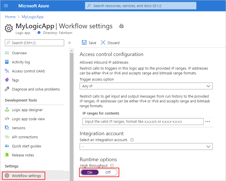
Task: Save the workflow settings
Action: (89, 43)
